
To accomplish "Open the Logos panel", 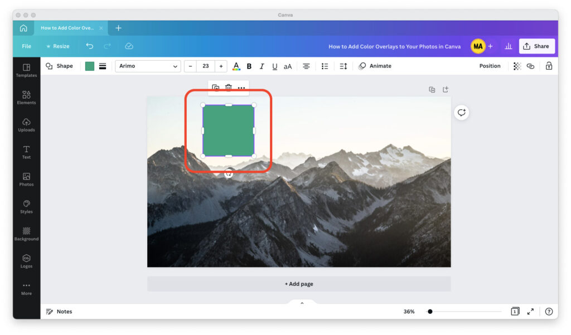I will pyautogui.click(x=26, y=261).
